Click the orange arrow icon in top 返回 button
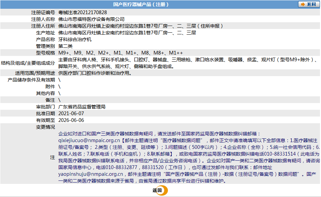Screen dimensions: 321x197 303,4
